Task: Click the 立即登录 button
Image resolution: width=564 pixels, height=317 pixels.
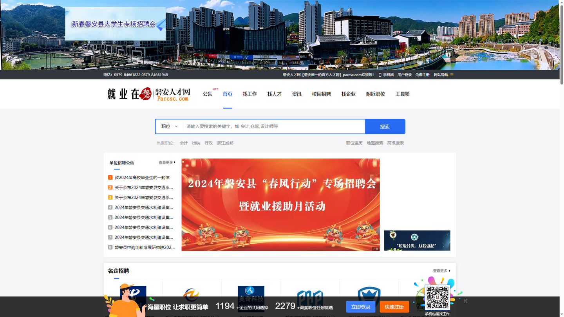Action: (361, 307)
